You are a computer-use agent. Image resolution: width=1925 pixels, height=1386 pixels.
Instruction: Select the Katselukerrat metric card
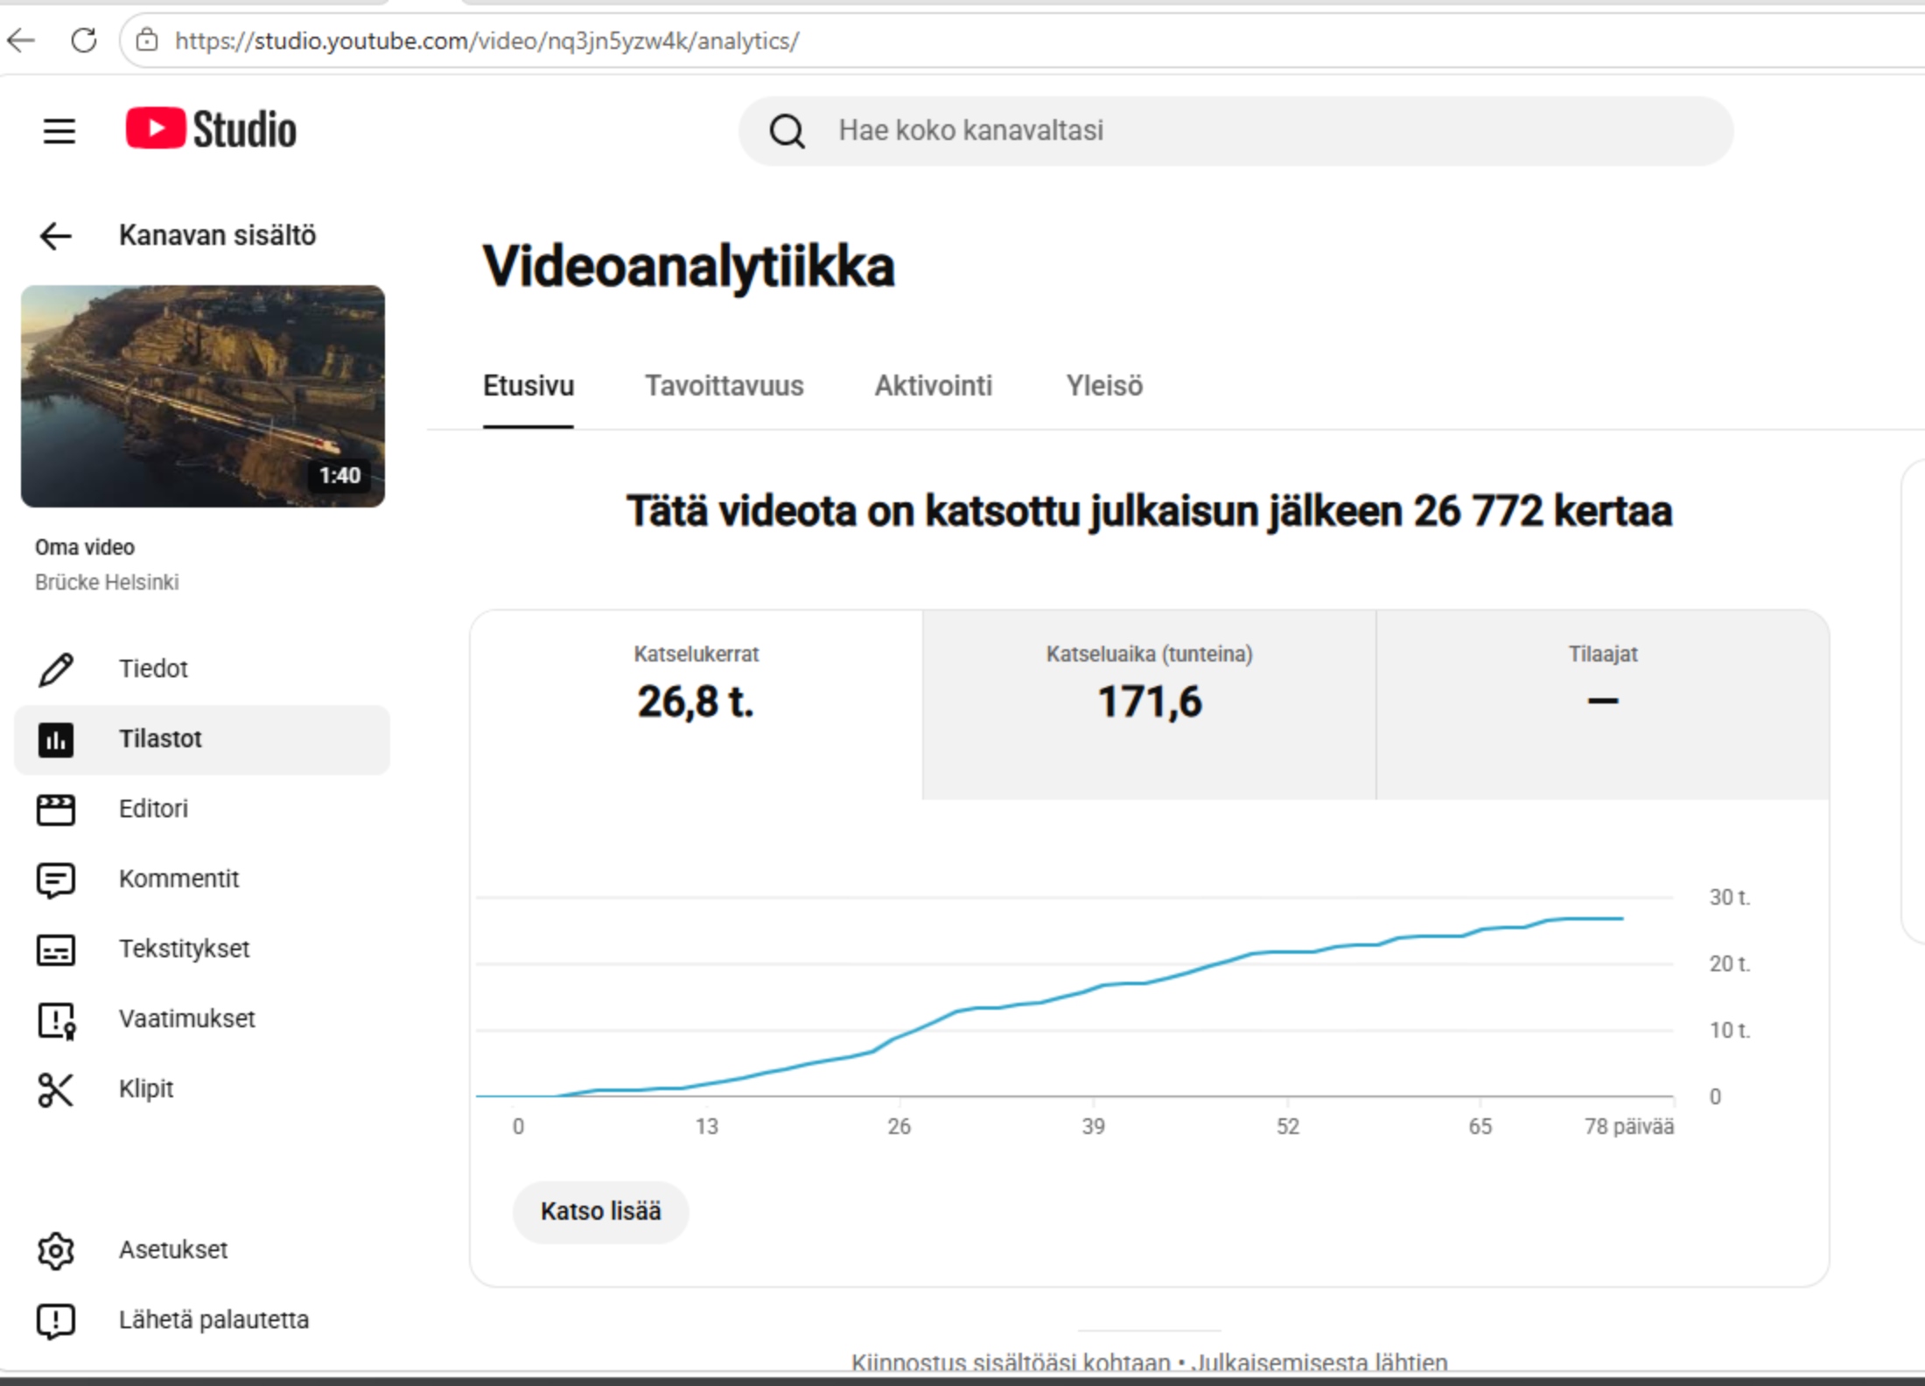(696, 705)
